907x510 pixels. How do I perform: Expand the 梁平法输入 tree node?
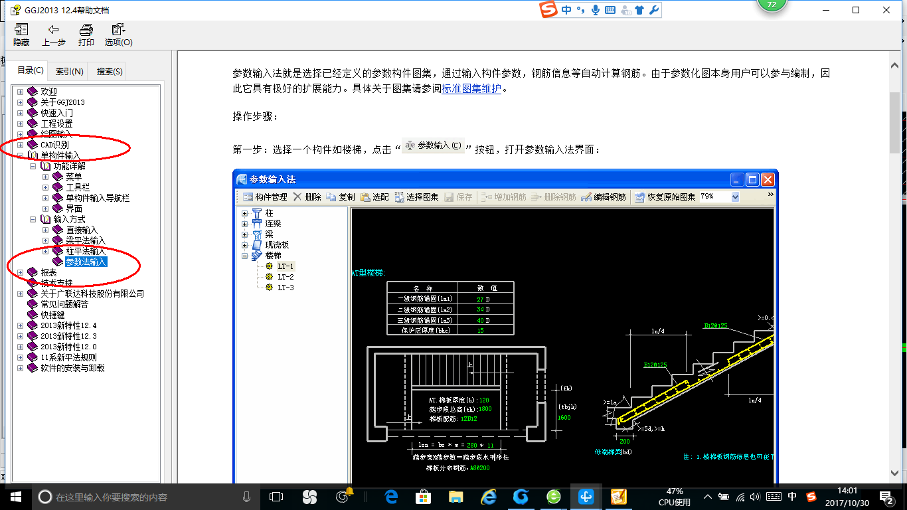[x=46, y=240]
